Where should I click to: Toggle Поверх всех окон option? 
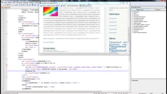point(85,6)
